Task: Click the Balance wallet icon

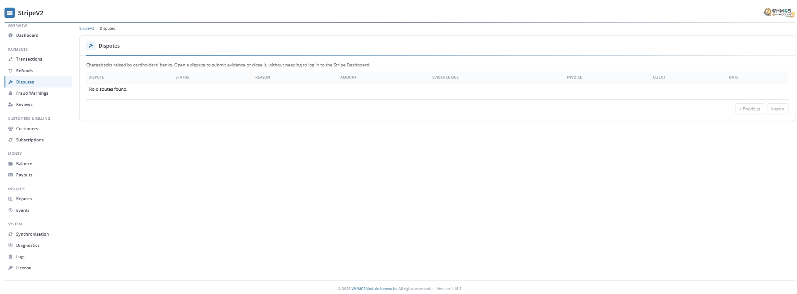Action: coord(11,164)
